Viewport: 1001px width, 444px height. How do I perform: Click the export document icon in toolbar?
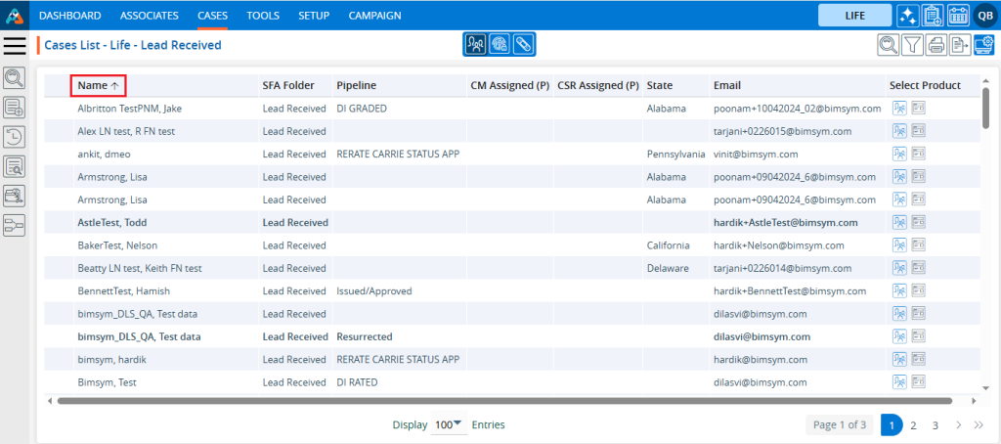(960, 44)
